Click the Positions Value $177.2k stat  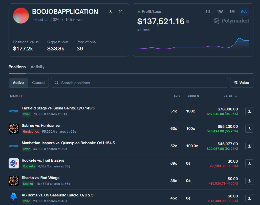(x=26, y=45)
